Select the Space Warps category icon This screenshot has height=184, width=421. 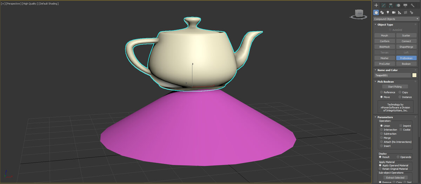(x=405, y=12)
